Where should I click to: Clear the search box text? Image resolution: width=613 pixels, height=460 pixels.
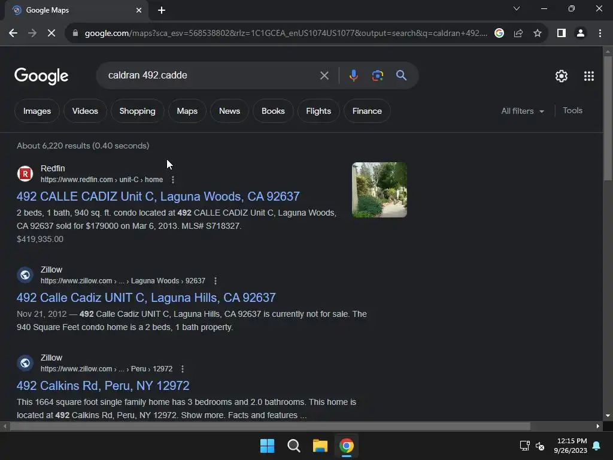point(324,75)
